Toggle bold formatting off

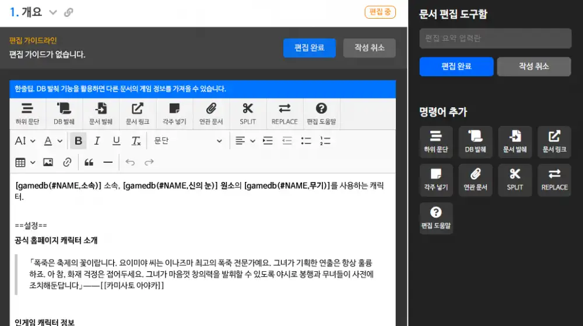78,141
